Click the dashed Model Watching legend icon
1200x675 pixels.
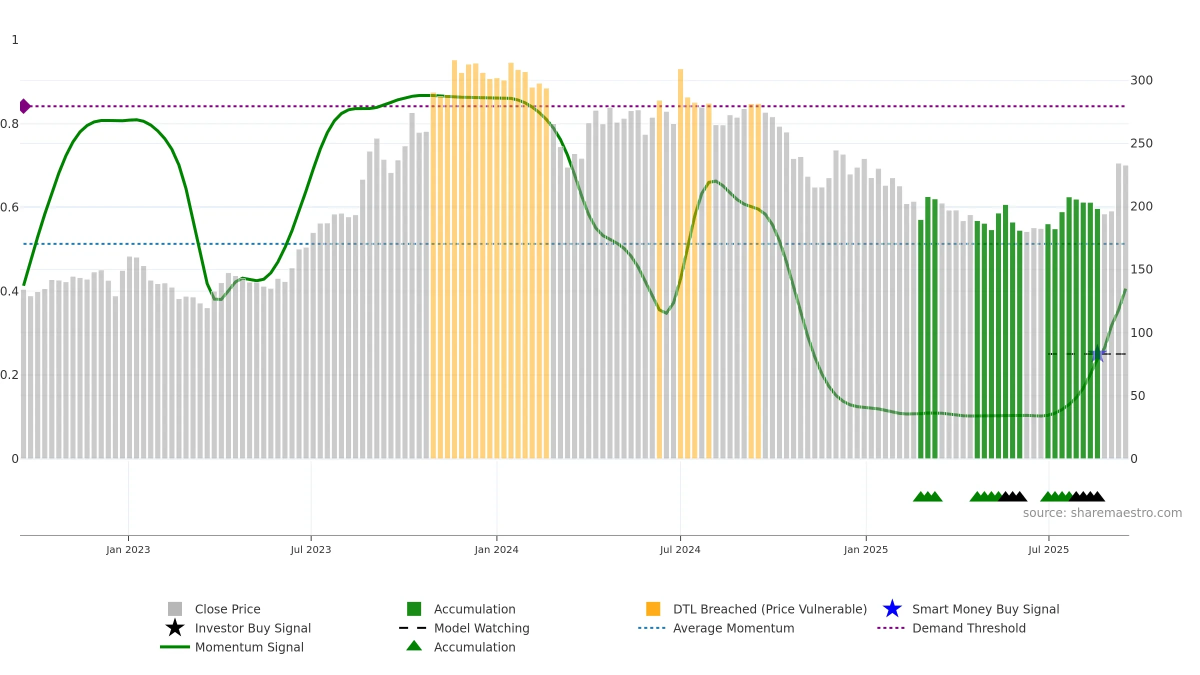click(413, 628)
